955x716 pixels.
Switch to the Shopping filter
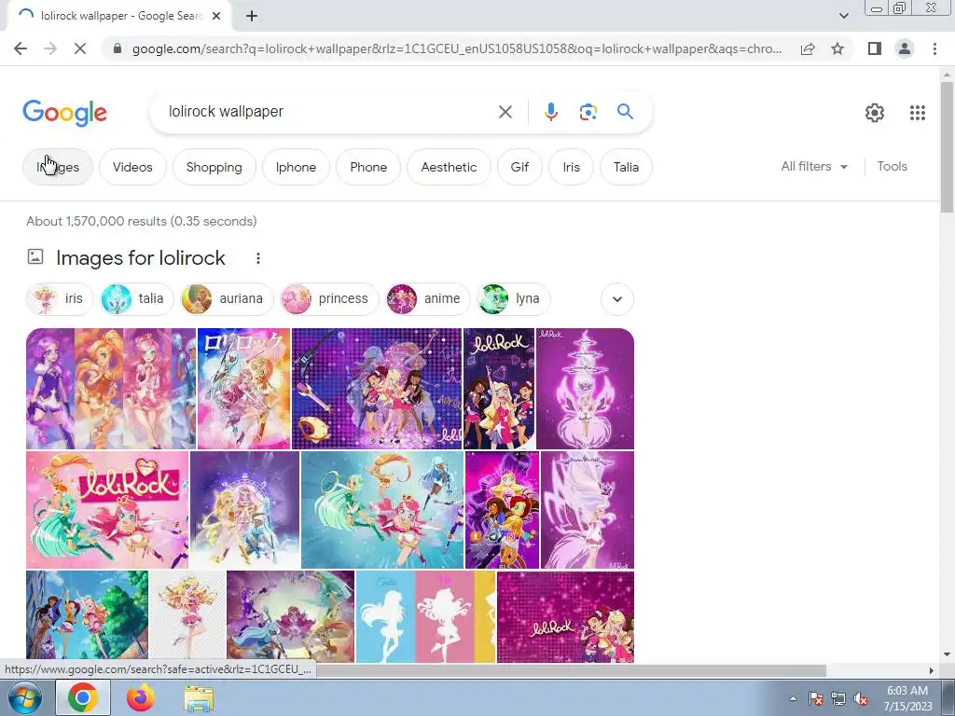click(x=214, y=167)
